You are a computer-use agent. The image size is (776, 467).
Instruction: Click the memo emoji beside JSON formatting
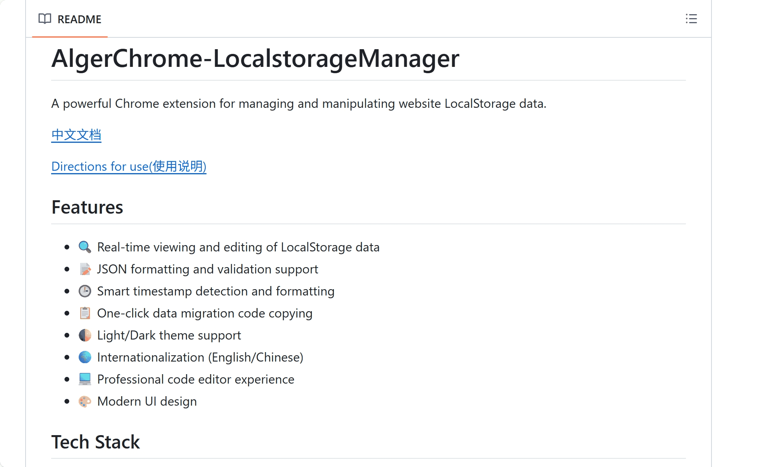tap(85, 269)
